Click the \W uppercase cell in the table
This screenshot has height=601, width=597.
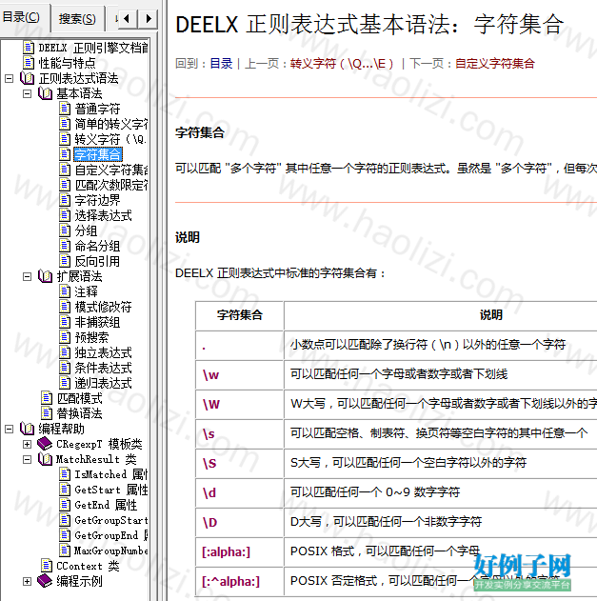(240, 404)
